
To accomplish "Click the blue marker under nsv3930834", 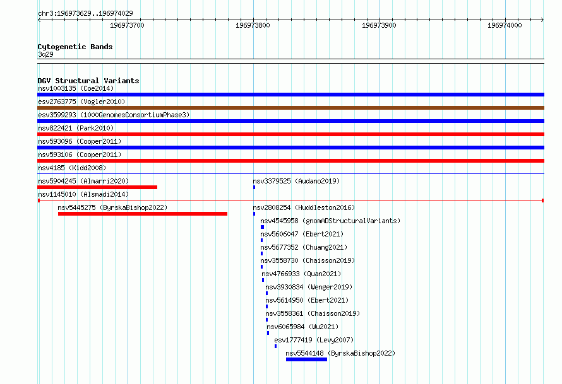I will (266, 293).
